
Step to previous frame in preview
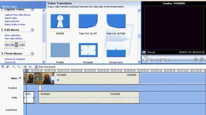161,60
